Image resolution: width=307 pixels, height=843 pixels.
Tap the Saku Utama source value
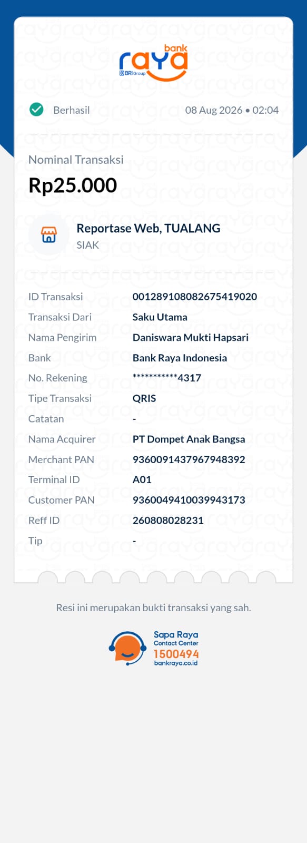pos(160,317)
